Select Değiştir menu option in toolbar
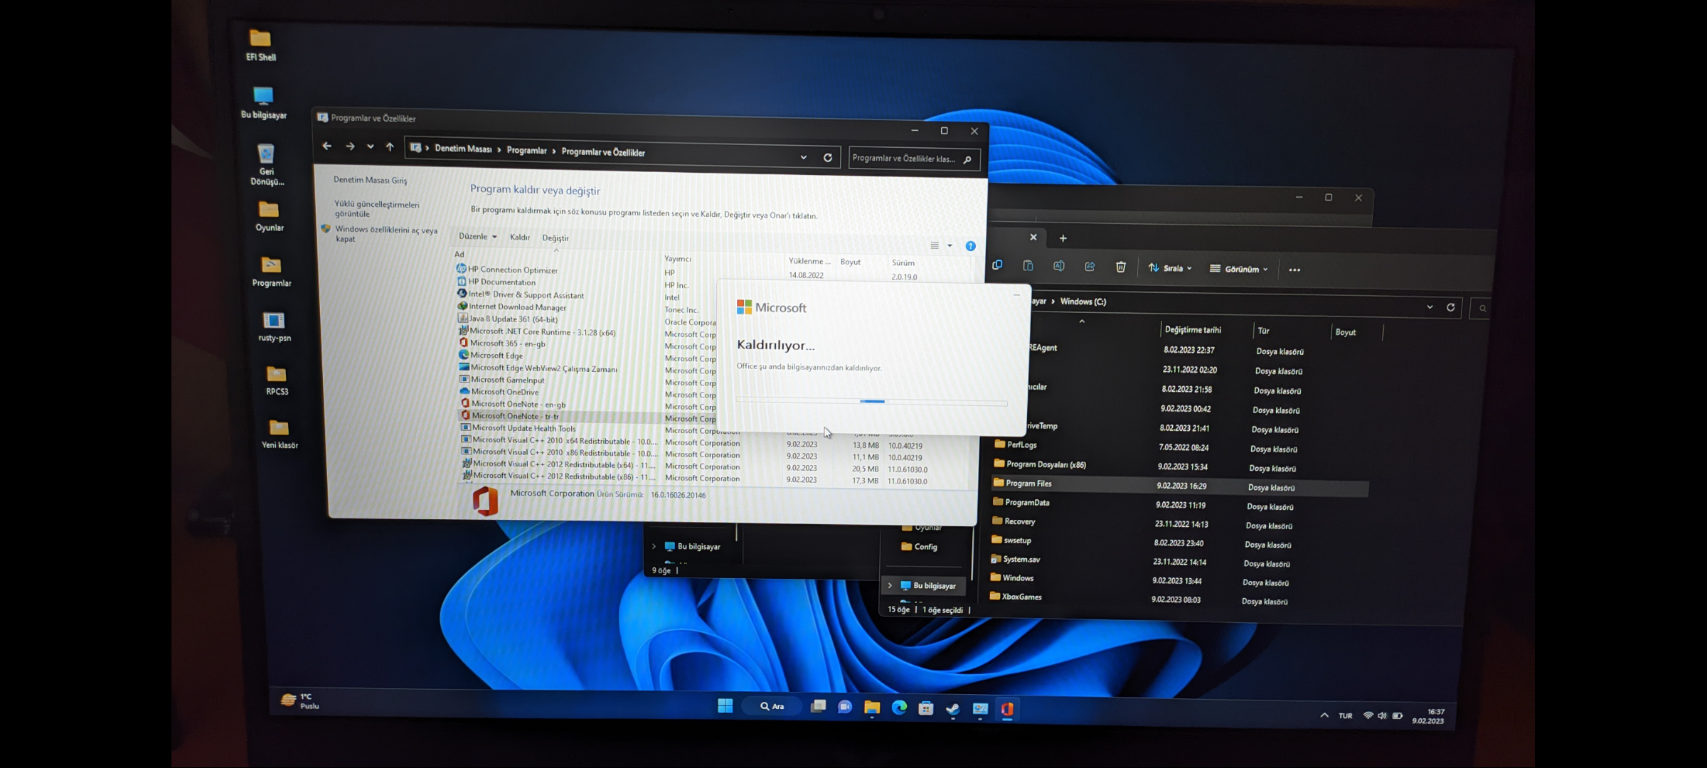 [x=555, y=237]
